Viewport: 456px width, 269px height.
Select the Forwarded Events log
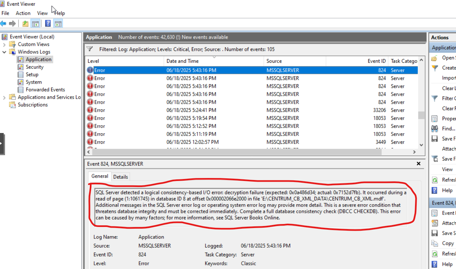click(x=45, y=90)
